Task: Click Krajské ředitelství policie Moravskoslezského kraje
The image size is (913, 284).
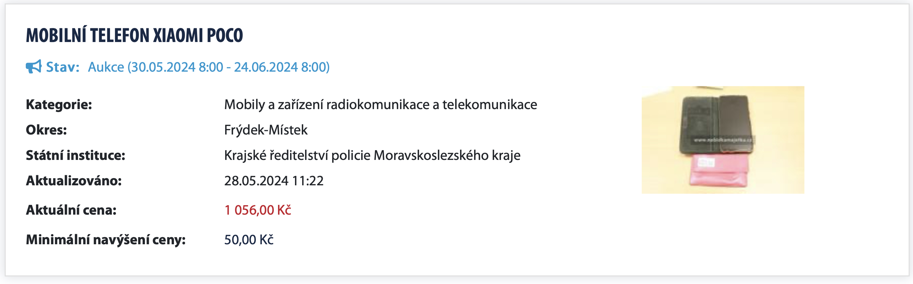Action: pyautogui.click(x=372, y=155)
